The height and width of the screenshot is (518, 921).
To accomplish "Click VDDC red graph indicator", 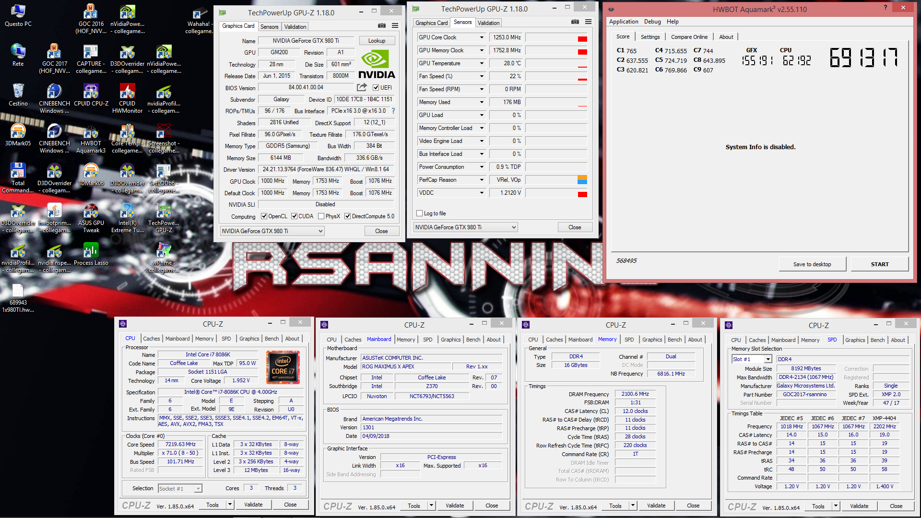I will [582, 194].
